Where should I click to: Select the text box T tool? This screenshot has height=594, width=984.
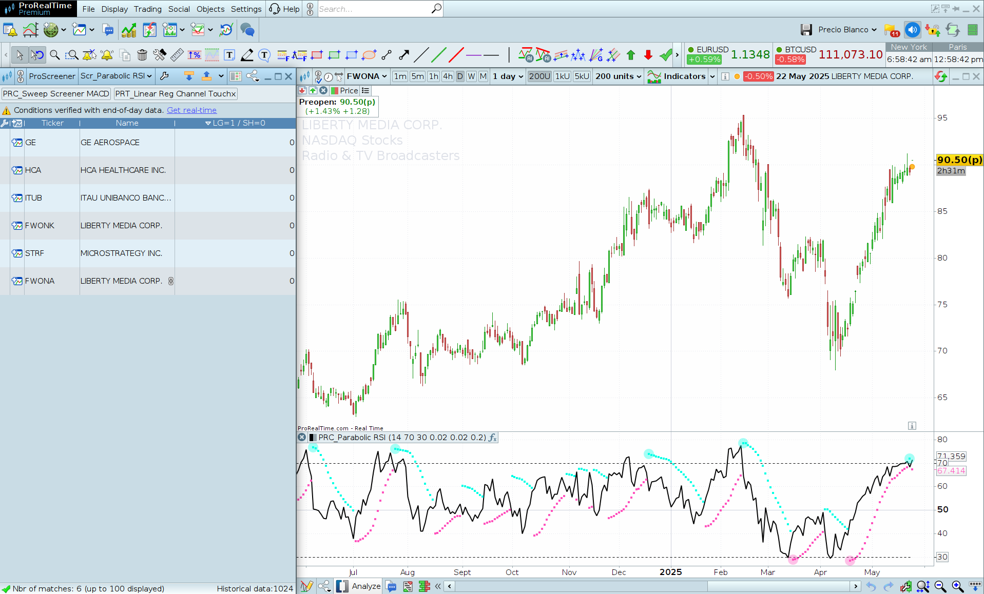coord(229,55)
